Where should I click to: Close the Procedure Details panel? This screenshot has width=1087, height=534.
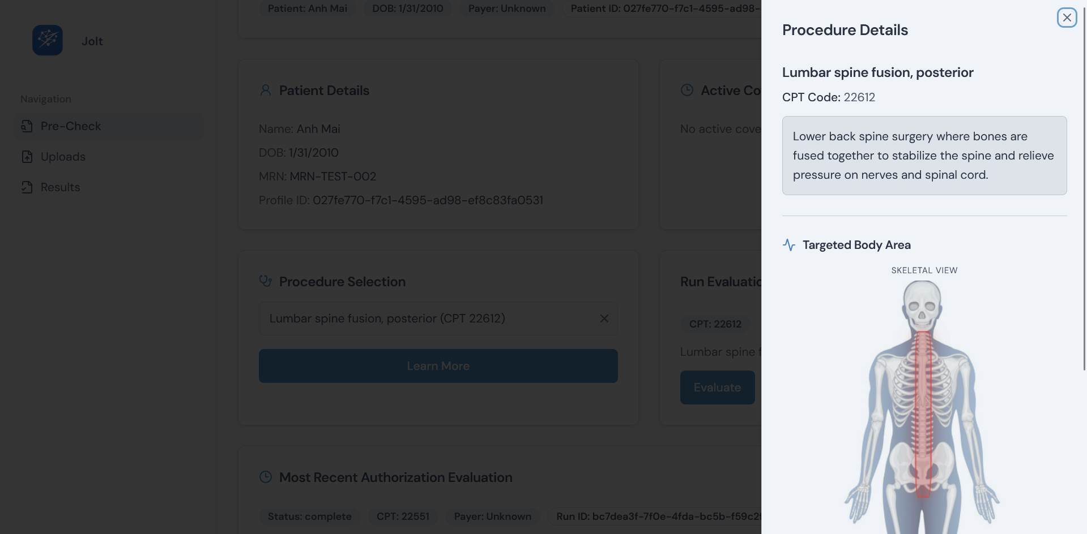tap(1067, 18)
